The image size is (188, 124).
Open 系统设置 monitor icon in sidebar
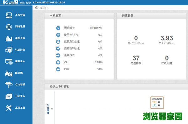click(9, 15)
